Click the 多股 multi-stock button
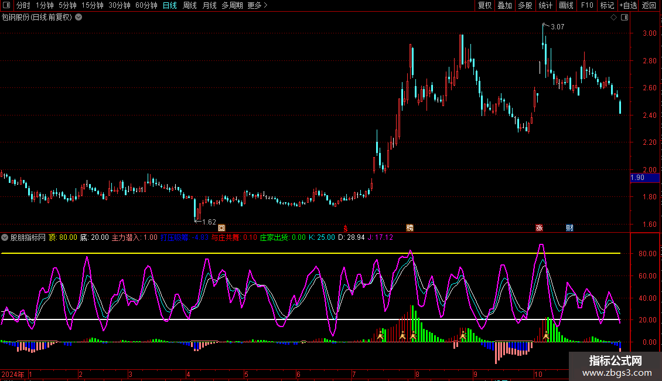 coord(525,5)
